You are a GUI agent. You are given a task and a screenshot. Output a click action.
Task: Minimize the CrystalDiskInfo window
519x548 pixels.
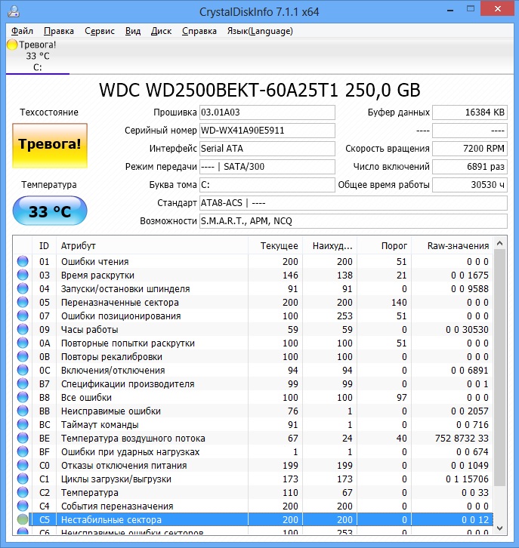coord(450,11)
